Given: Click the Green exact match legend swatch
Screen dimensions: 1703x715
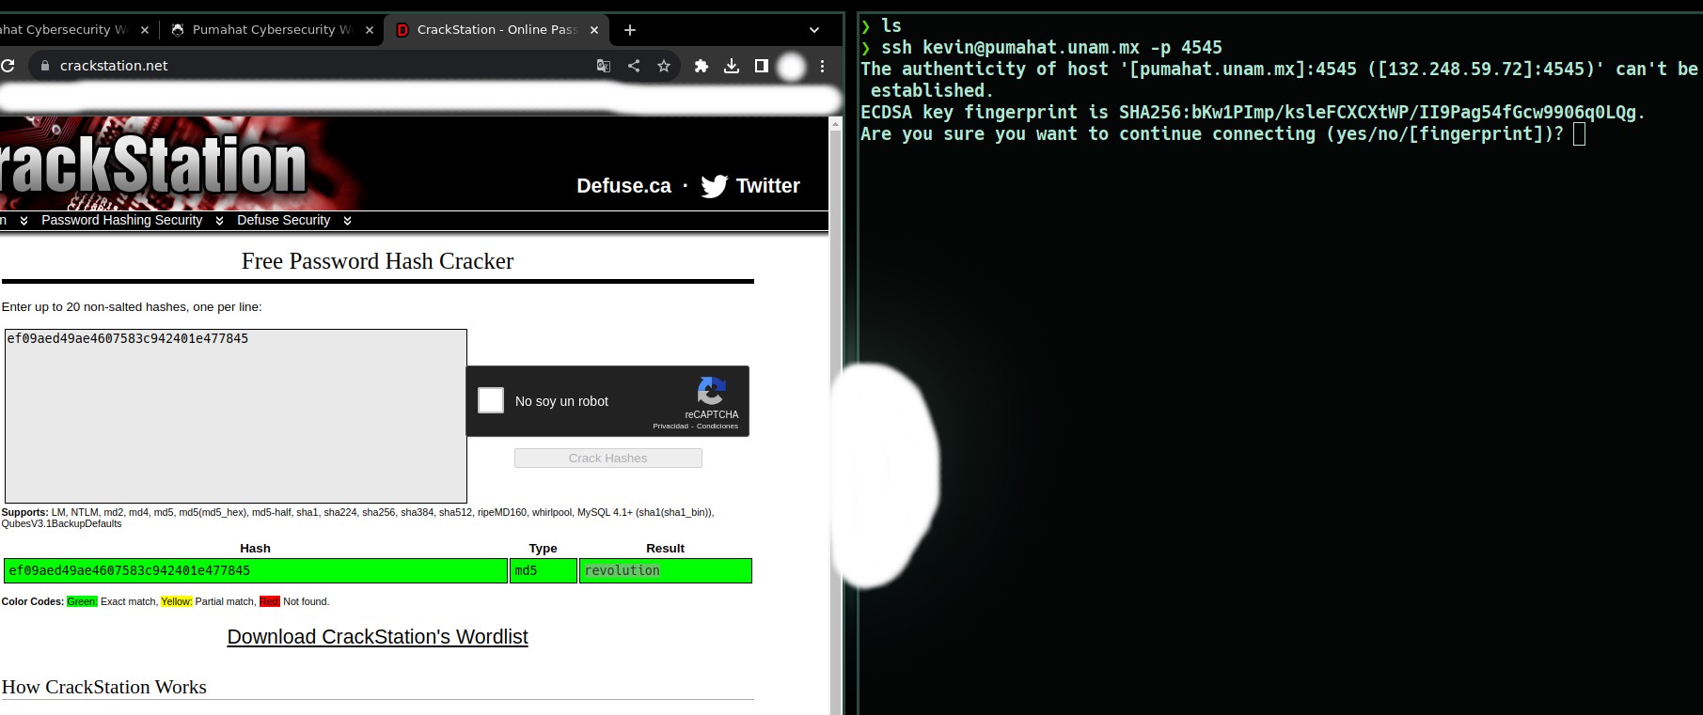Looking at the screenshot, I should pos(82,601).
